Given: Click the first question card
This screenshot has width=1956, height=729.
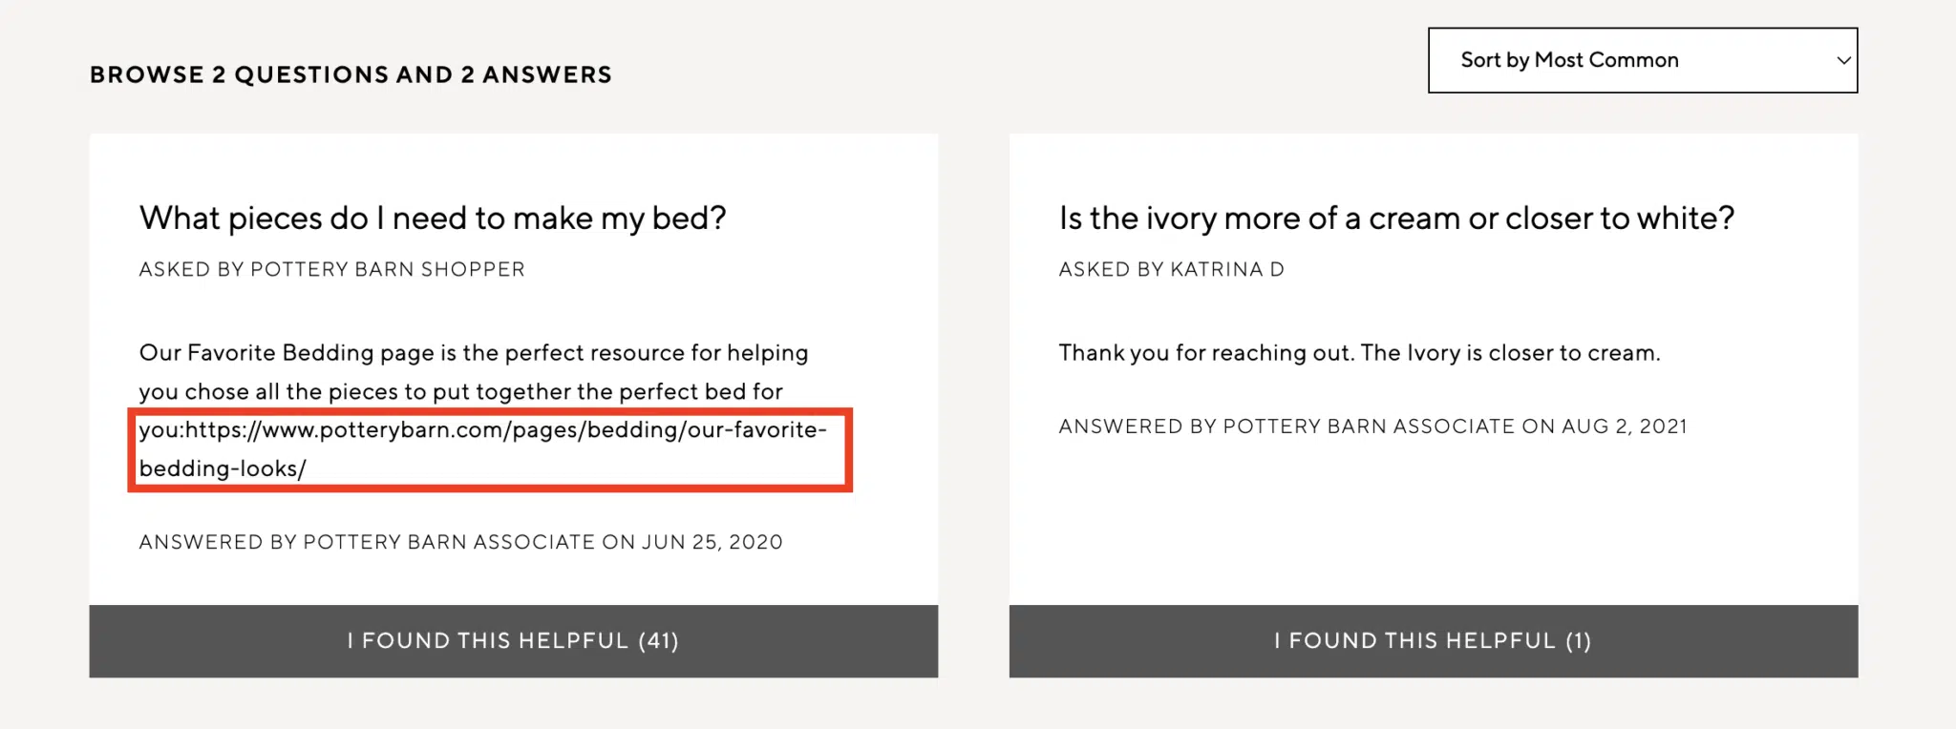Looking at the screenshot, I should [x=513, y=382].
